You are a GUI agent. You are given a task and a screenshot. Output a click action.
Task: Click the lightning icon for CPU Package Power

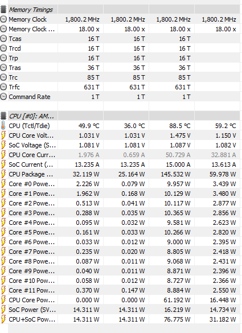[x=3, y=174]
